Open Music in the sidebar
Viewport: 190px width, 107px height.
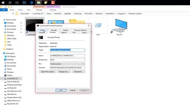(9, 69)
